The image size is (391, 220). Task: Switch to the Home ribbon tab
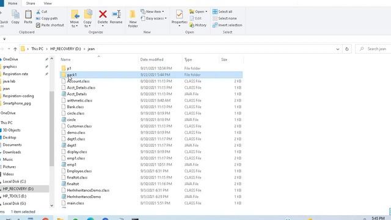[13, 4]
